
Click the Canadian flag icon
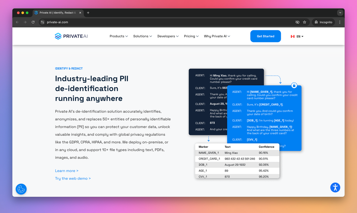(292, 36)
